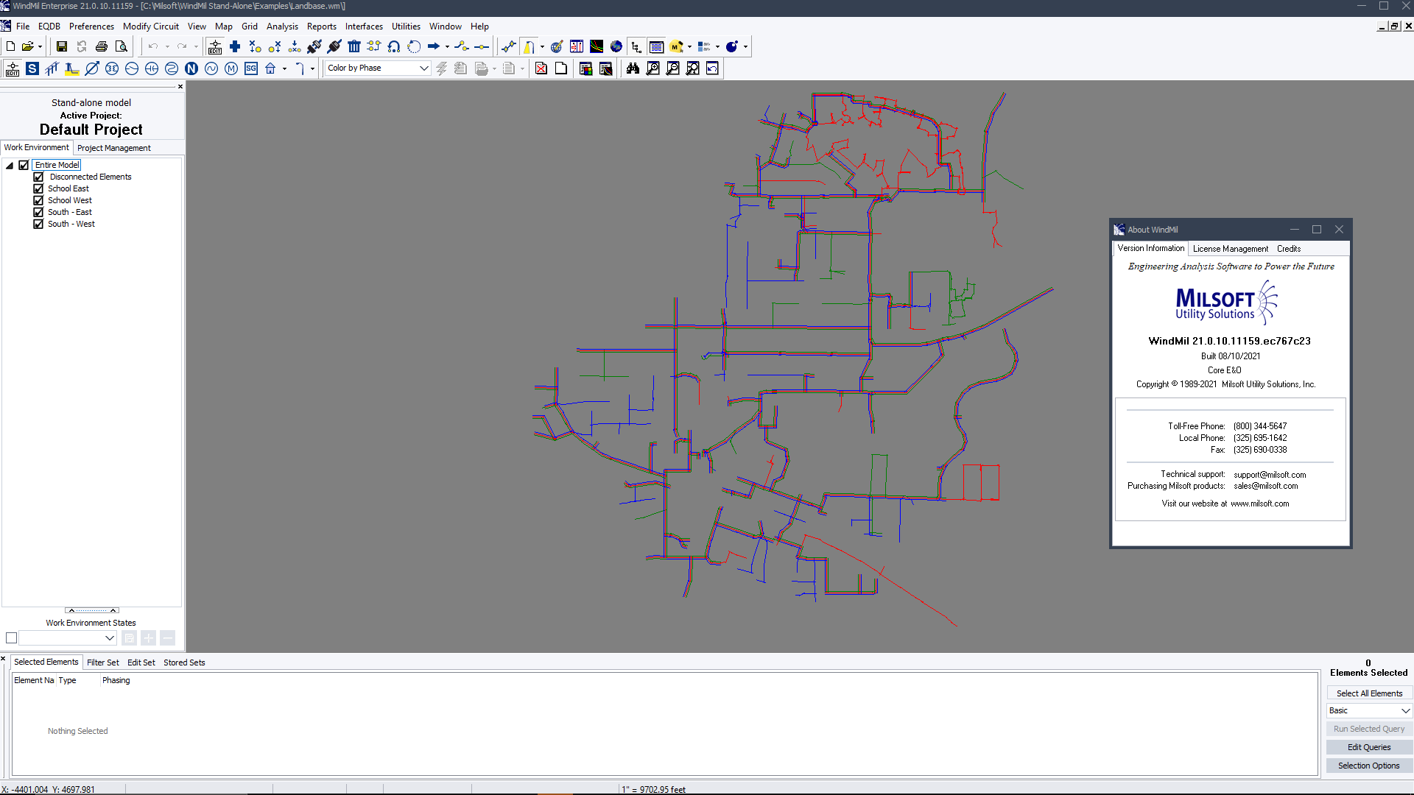Click the red X page icon
Screen dimensions: 1414x795
coord(541,68)
